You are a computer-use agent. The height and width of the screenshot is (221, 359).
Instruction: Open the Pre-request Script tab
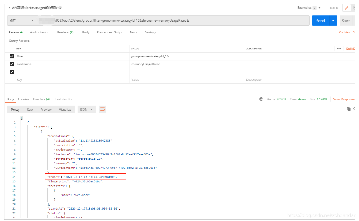[109, 32]
